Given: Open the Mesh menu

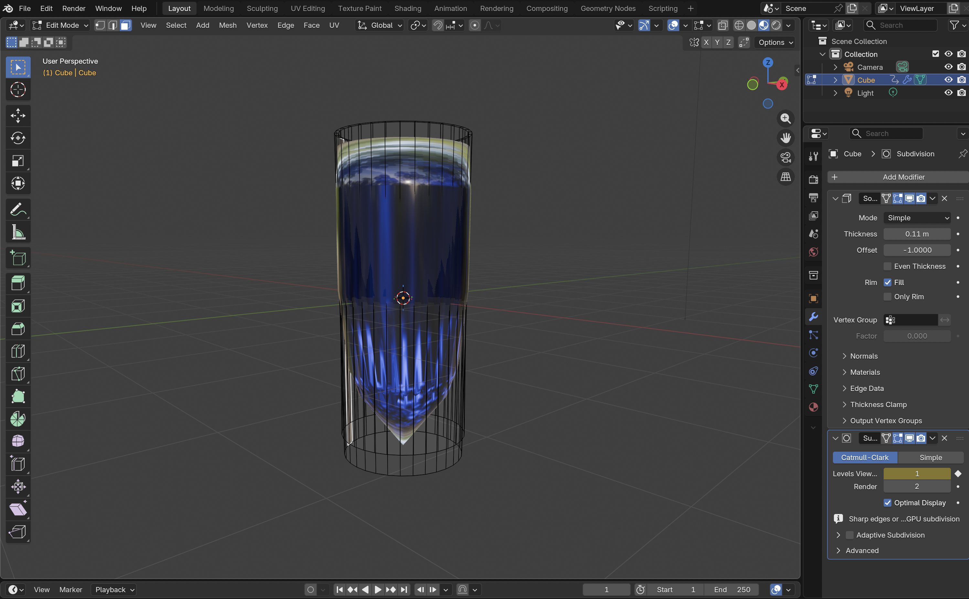Looking at the screenshot, I should pyautogui.click(x=228, y=25).
